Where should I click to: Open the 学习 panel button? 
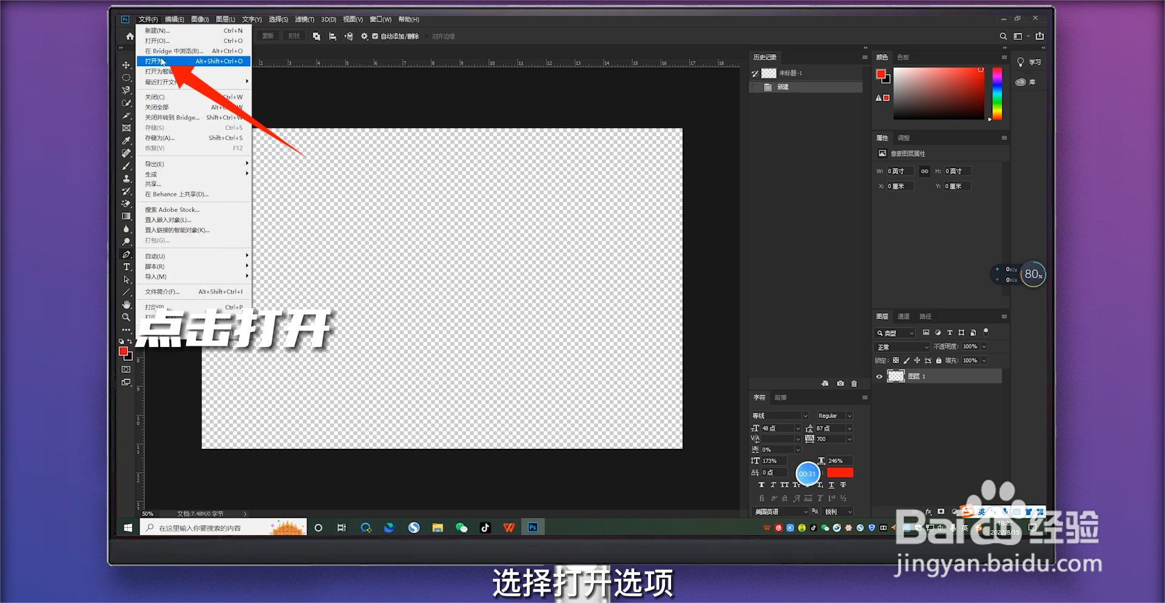point(1028,62)
